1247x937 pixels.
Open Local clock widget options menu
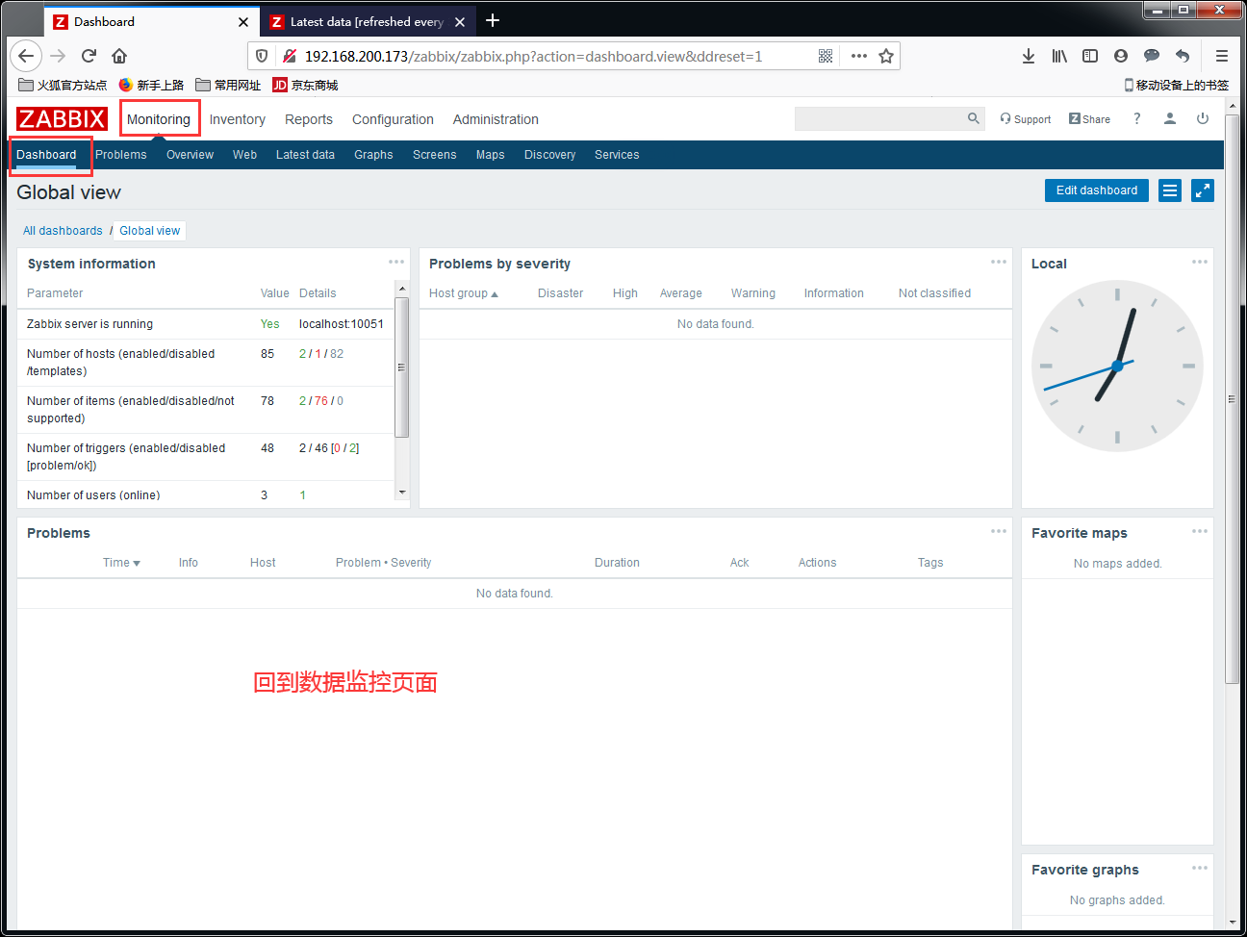tap(1200, 262)
